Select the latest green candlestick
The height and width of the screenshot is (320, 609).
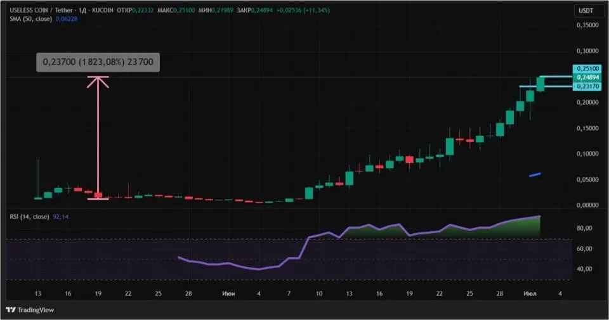(x=540, y=84)
